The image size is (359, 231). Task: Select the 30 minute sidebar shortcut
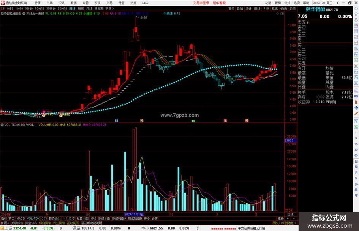[x=356, y=150]
